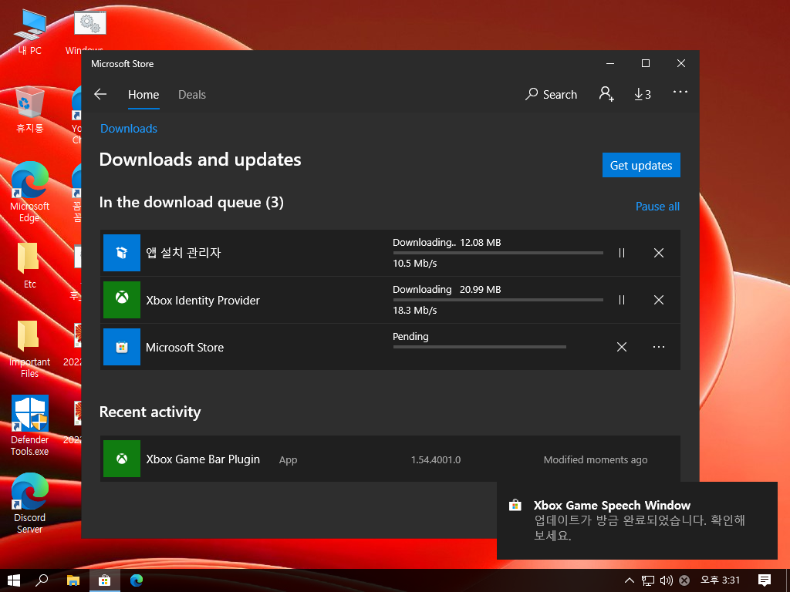Screen dimensions: 790x592
Task: Click the 앱 설치 관리자 app icon
Action: click(121, 253)
